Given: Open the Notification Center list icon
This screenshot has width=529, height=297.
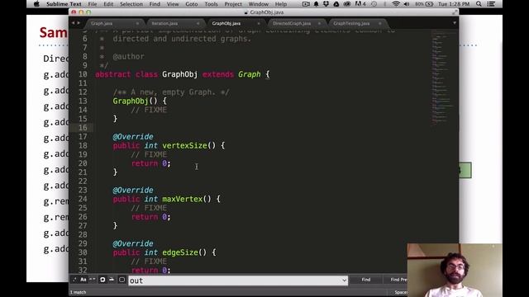Looking at the screenshot, I should coord(491,4).
